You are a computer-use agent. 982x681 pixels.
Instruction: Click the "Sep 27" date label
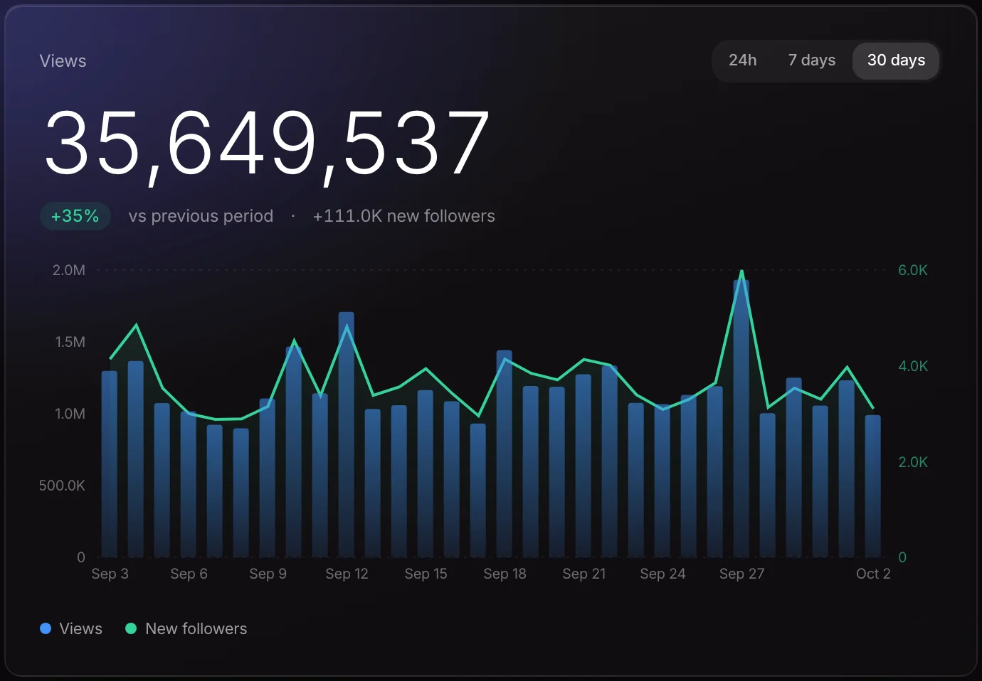(741, 574)
